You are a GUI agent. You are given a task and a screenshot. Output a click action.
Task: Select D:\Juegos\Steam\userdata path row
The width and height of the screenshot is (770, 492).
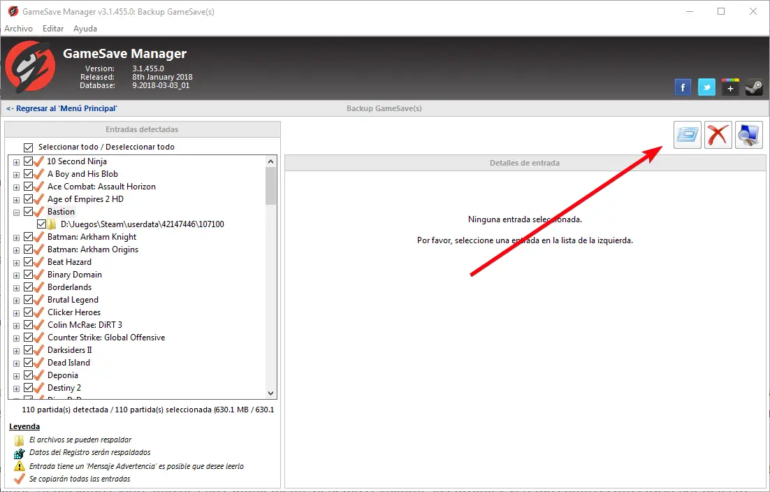click(143, 224)
